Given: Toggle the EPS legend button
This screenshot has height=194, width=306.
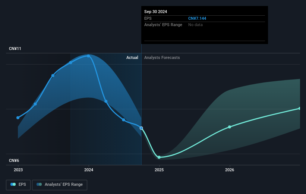Looking at the screenshot, I should [18, 185].
